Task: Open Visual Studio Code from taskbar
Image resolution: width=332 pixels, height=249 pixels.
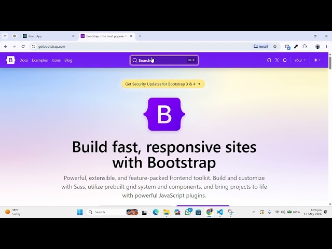Action: click(220, 212)
